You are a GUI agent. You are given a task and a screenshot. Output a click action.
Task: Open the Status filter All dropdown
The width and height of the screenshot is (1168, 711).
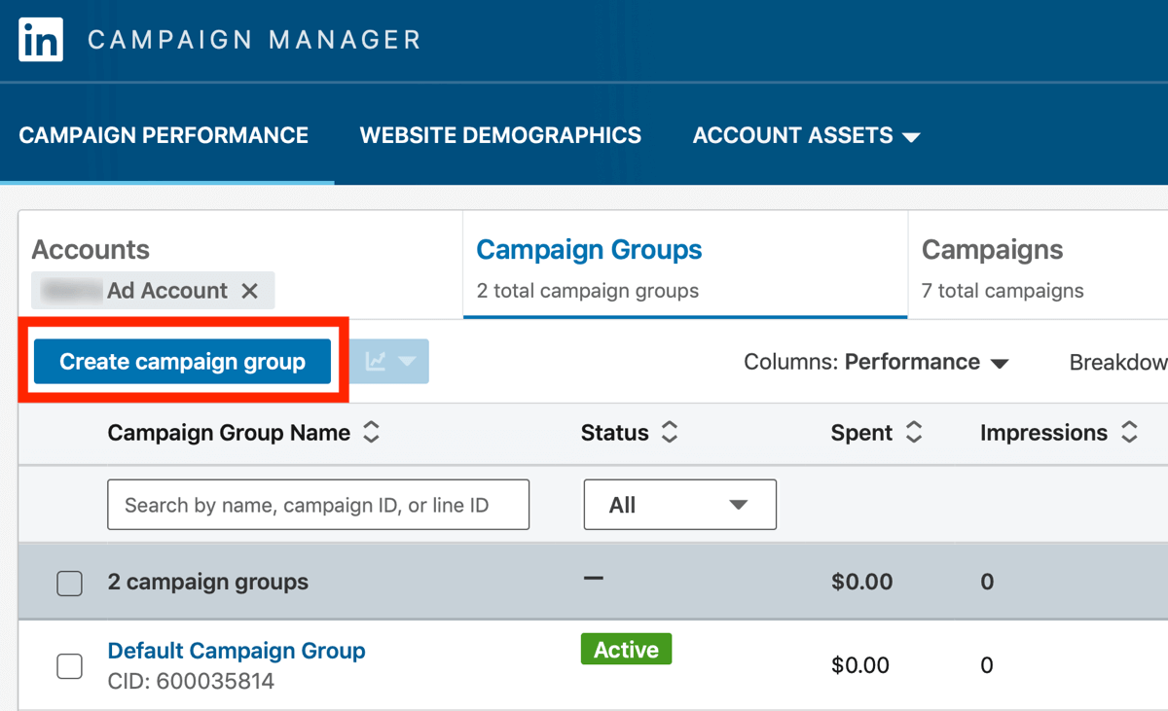680,505
